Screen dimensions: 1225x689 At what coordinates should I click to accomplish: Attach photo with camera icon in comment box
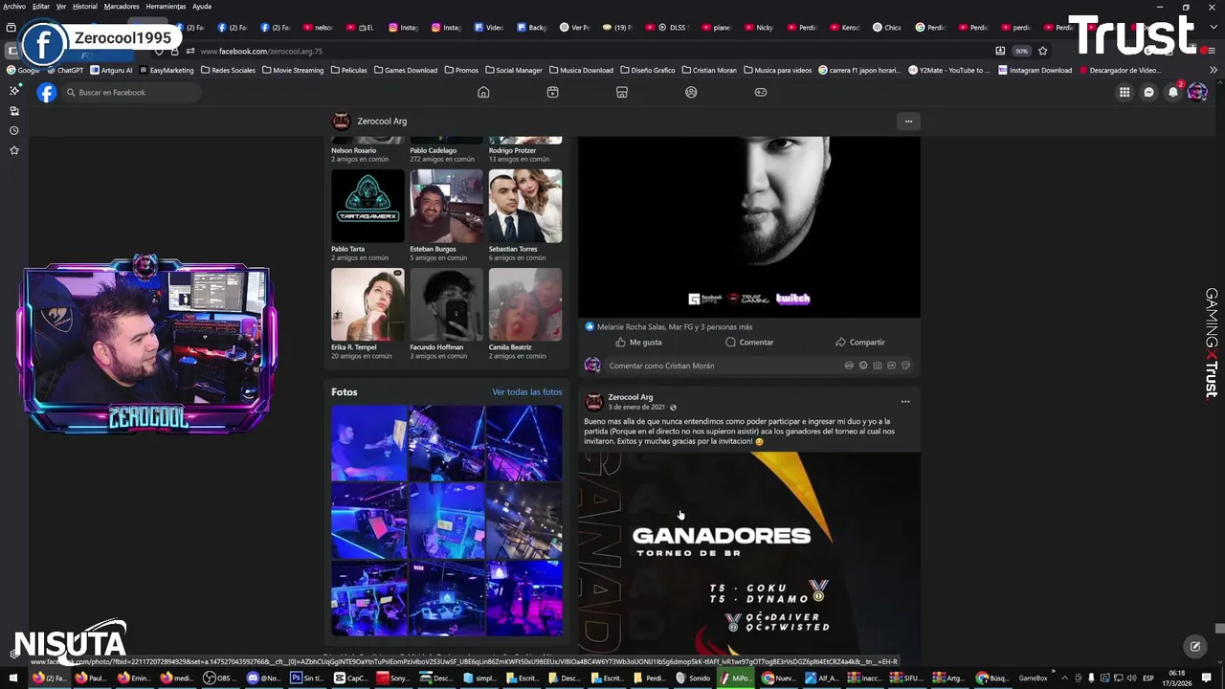[x=878, y=366]
